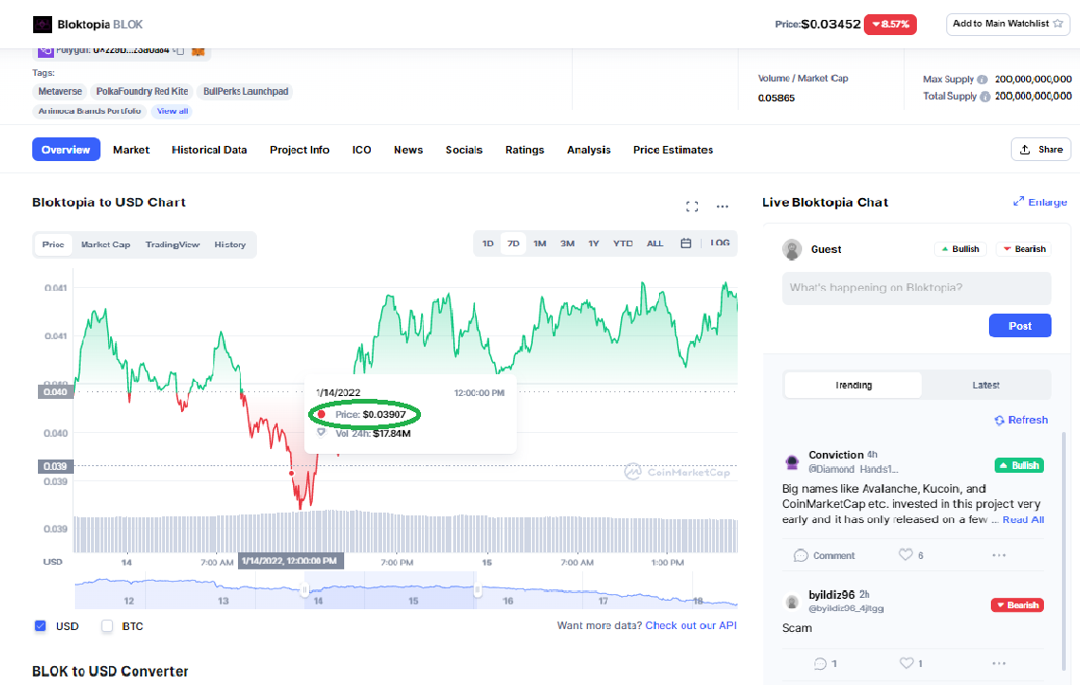Open the Analysis tab
The image size is (1080, 685).
pos(589,150)
